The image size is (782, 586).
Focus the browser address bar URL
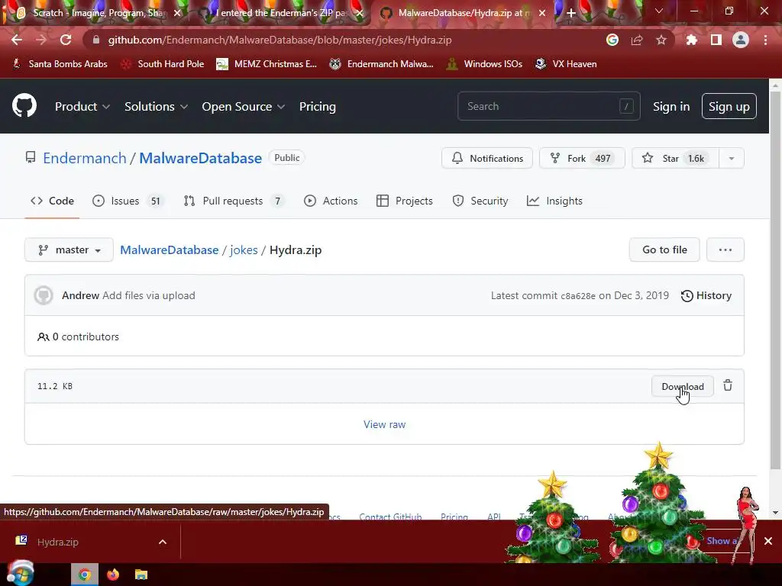pyautogui.click(x=280, y=40)
